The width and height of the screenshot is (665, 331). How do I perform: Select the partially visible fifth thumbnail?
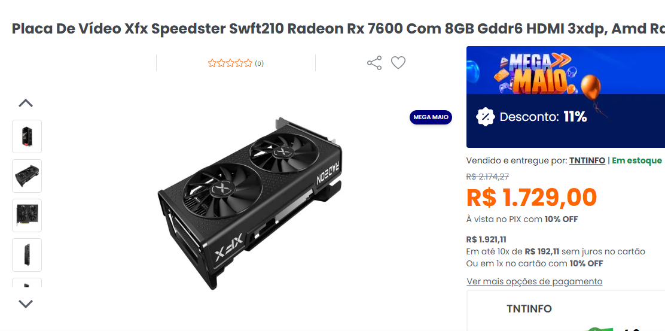click(27, 283)
